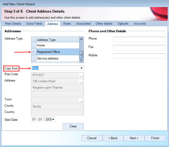
Task: Open the Extra Fields tab
Action: pyautogui.click(x=34, y=24)
